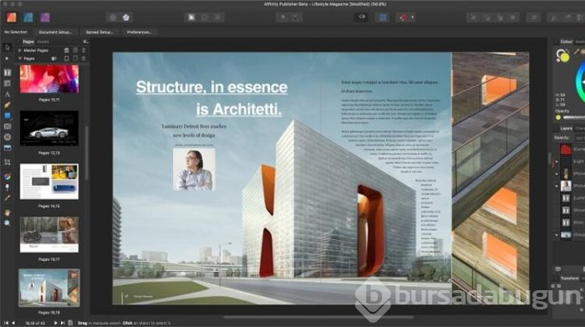Toggle snapping with the red magnet icon
Image resolution: width=585 pixels, height=327 pixels.
coord(404,18)
